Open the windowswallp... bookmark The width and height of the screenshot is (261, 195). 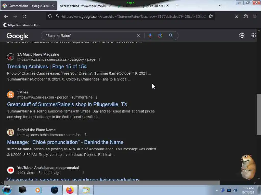click(x=21, y=25)
